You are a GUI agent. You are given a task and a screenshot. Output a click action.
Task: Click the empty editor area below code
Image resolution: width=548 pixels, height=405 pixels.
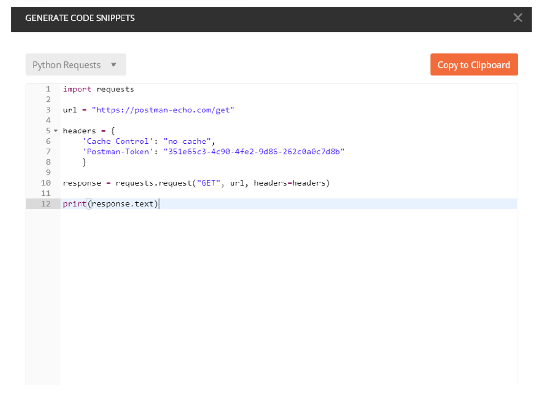tap(286, 295)
